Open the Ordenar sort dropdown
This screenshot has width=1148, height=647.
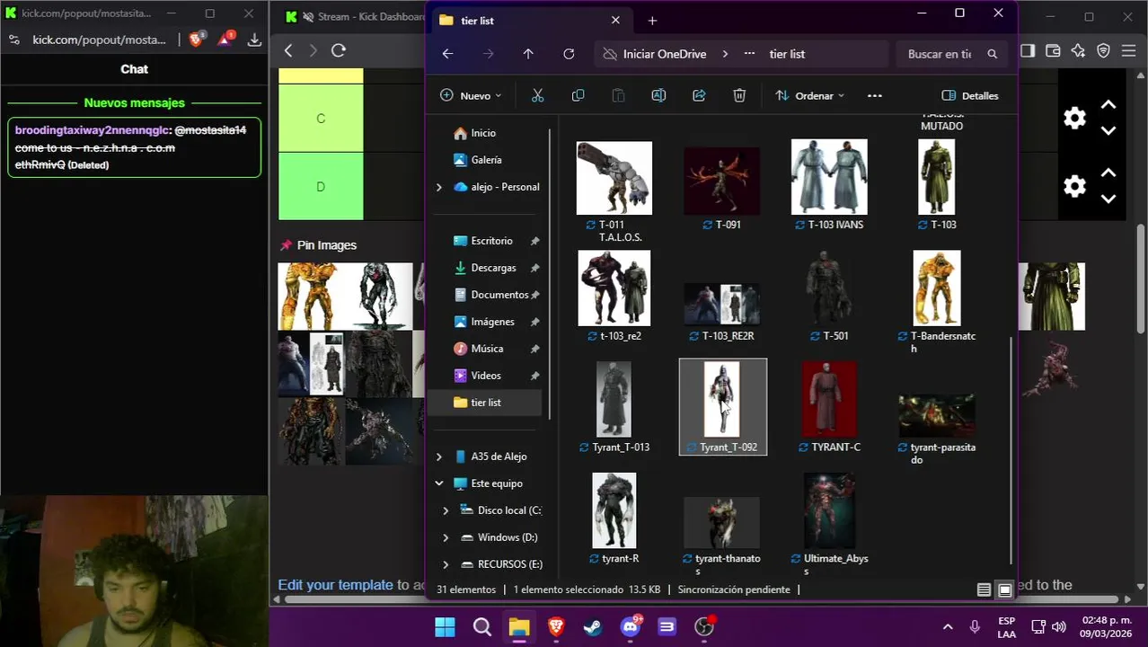[x=809, y=95]
